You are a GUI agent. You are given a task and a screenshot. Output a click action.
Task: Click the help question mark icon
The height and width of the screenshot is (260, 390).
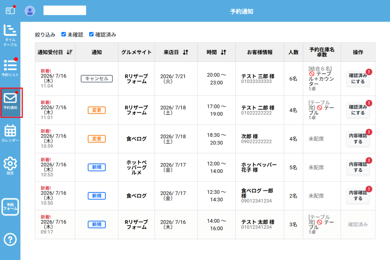pos(10,239)
